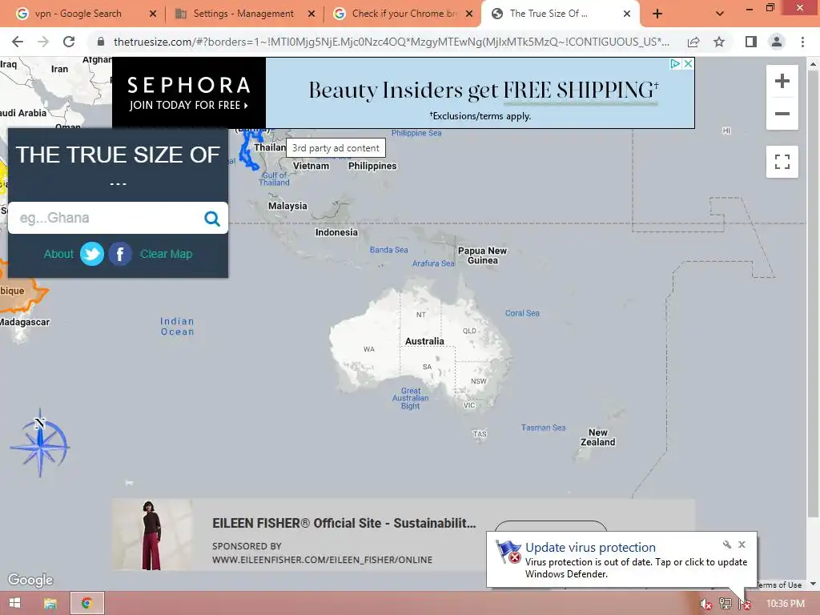Open notification options wrench icon
The height and width of the screenshot is (615, 820).
coord(727,545)
